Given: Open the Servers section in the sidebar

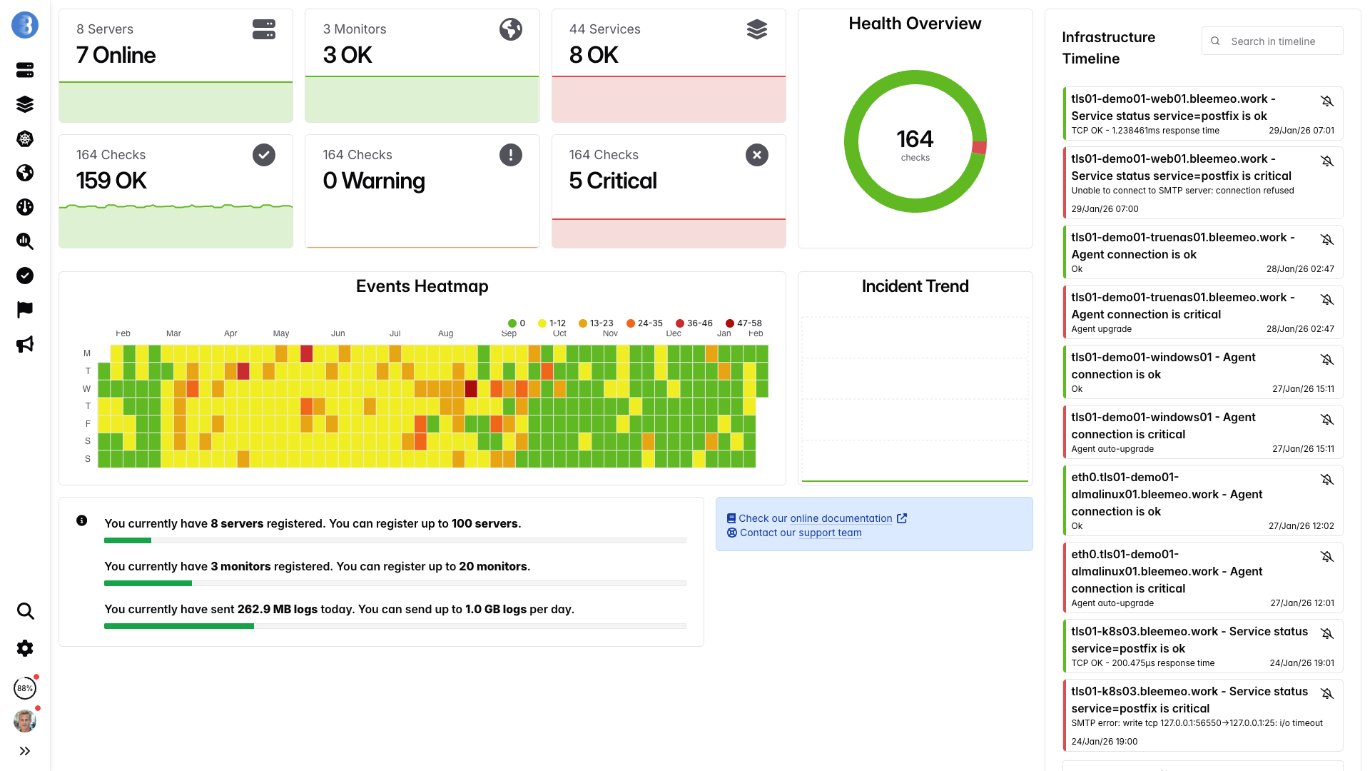Looking at the screenshot, I should point(25,70).
